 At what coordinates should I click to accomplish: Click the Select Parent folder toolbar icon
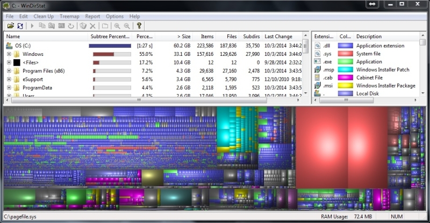(105, 26)
